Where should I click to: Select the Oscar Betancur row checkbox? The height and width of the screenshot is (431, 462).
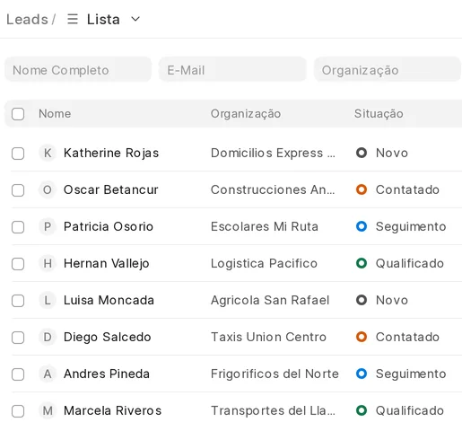[x=18, y=190]
